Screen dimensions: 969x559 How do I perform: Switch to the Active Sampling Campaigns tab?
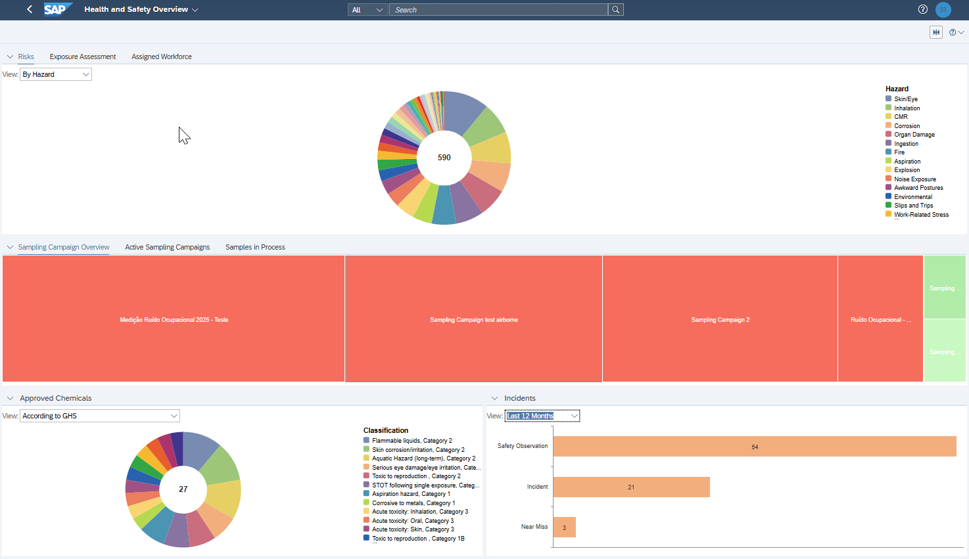point(167,247)
